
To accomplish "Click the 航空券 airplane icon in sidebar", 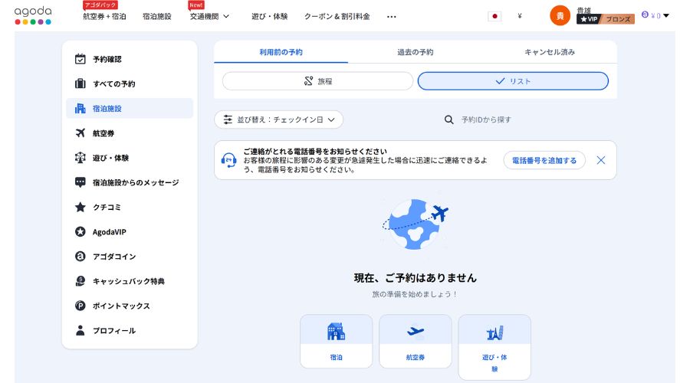I will (80, 133).
